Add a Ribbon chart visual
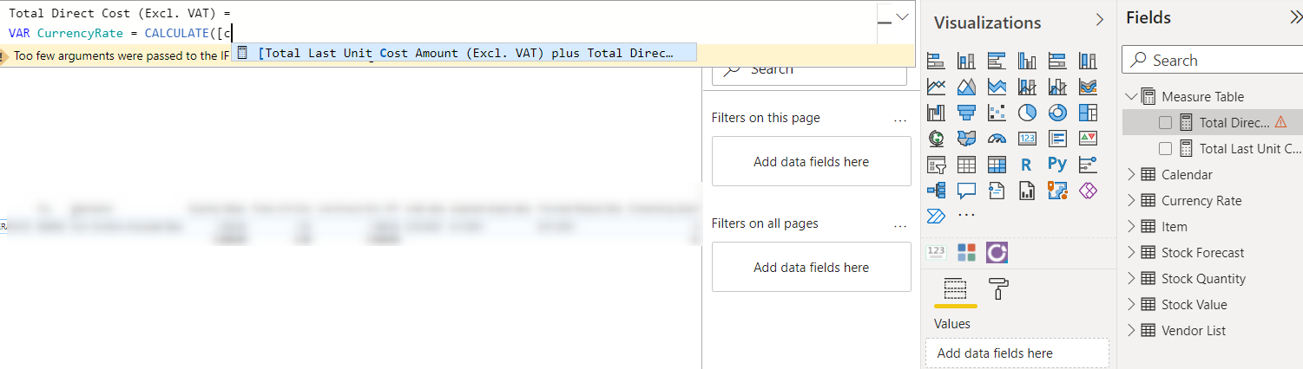The image size is (1303, 369). coord(1088,87)
